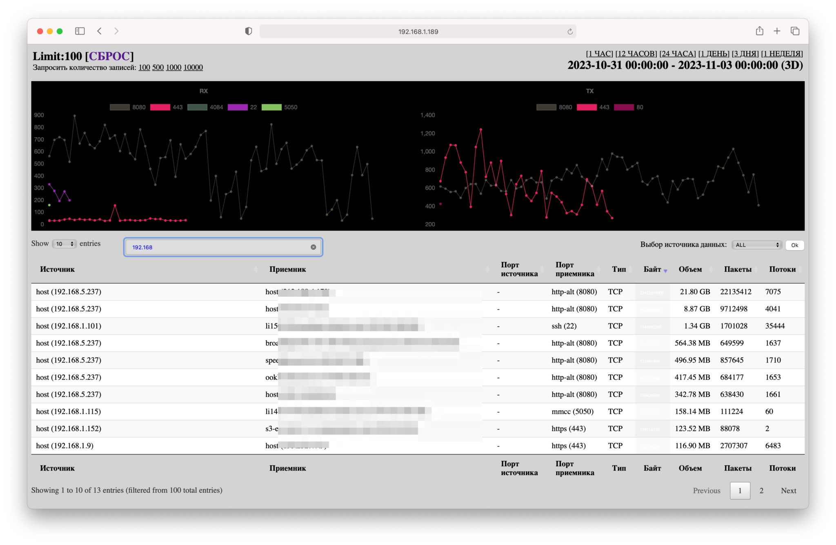The height and width of the screenshot is (545, 836).
Task: Clear the search field with the X icon
Action: pyautogui.click(x=313, y=247)
